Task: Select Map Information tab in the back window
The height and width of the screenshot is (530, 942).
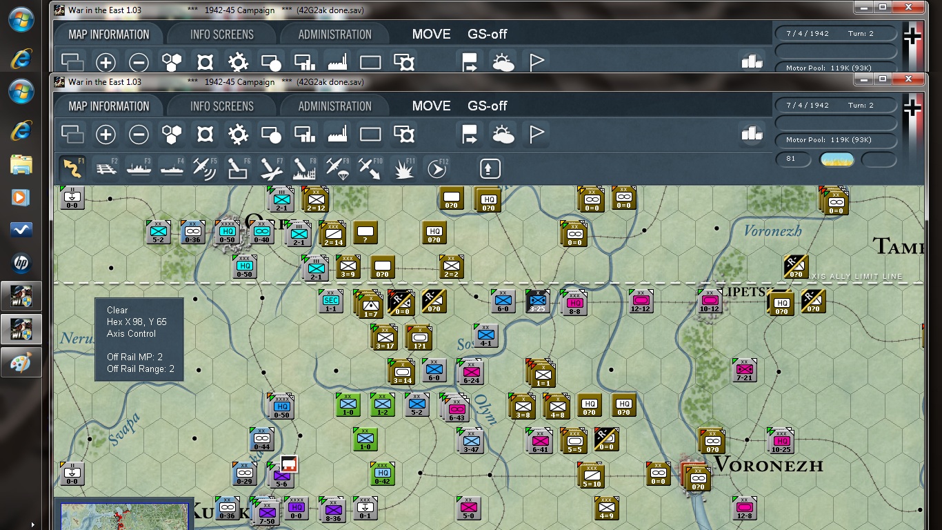Action: click(109, 35)
